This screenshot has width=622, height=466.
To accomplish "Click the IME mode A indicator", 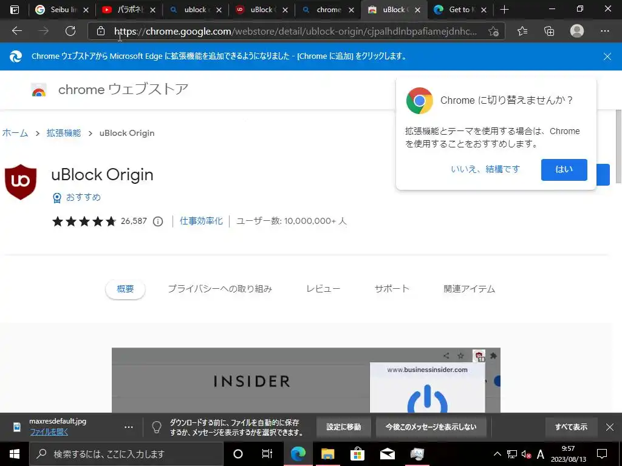I will click(x=540, y=454).
